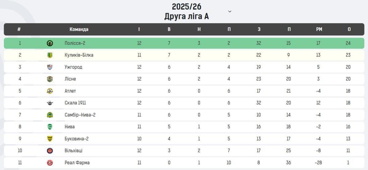Click the Реал Фарма club crest
368x170 pixels.
pos(50,163)
